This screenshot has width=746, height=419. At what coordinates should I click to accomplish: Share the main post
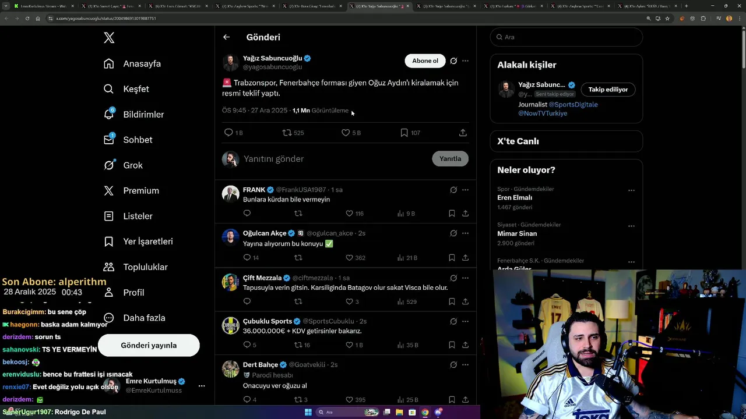point(463,133)
